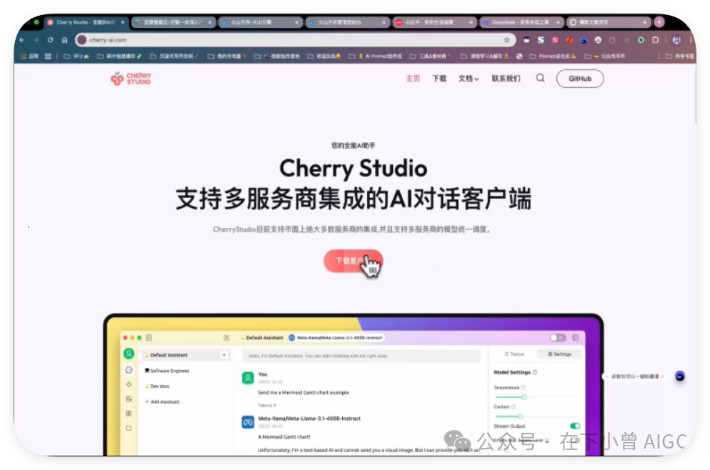Select the Topics tab in preview panel

(514, 354)
